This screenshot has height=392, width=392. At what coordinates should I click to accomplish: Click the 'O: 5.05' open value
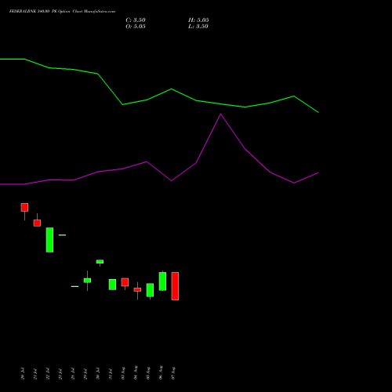136,27
